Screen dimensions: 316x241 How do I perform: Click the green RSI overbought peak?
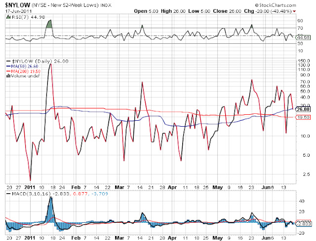click(x=49, y=24)
